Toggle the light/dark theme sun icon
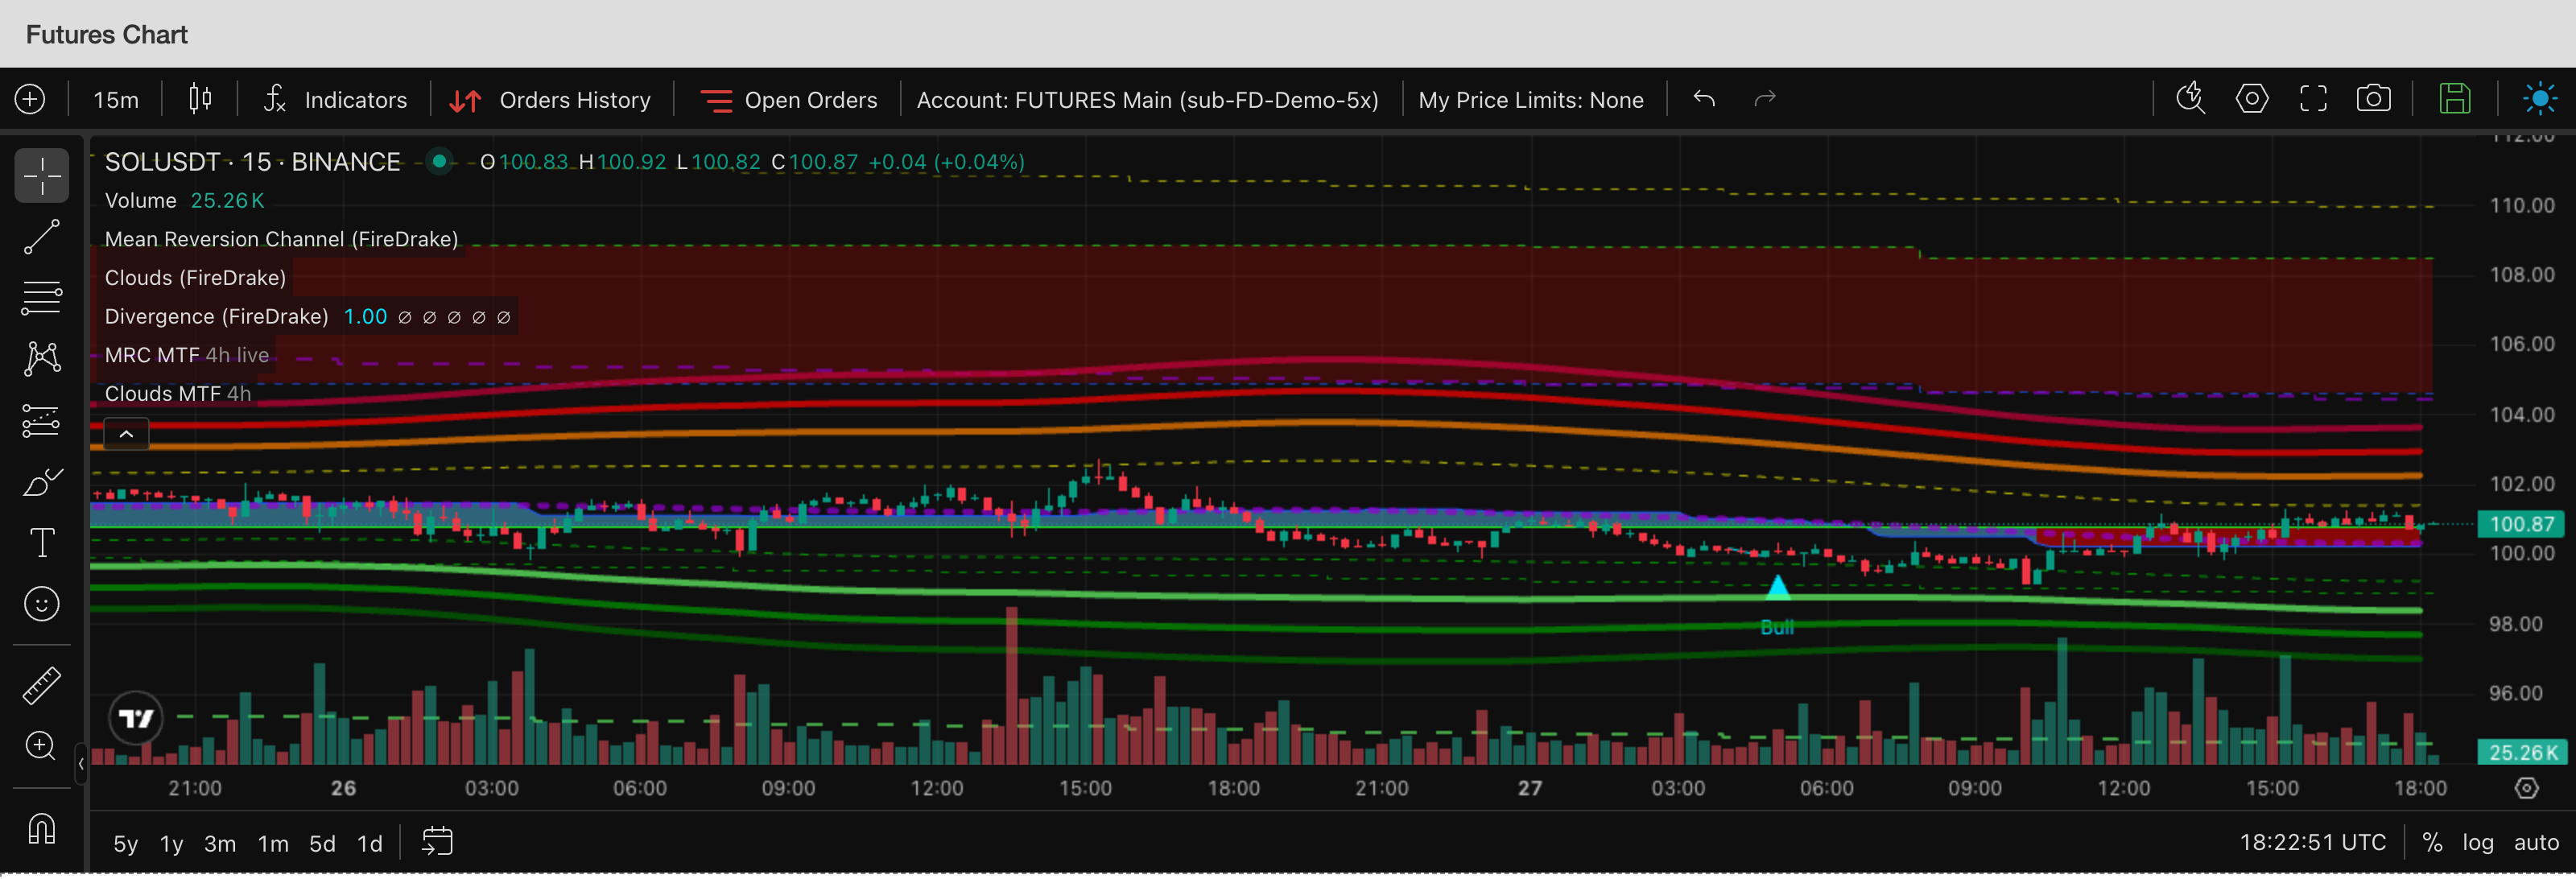Viewport: 2576px width, 879px height. [x=2539, y=99]
